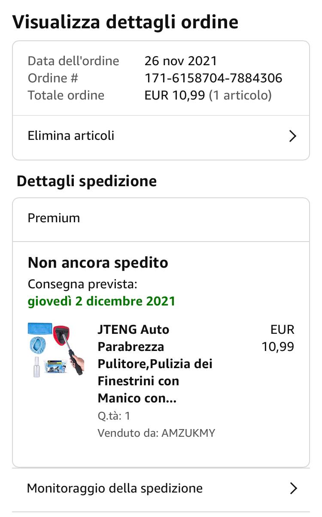Tap the green delivery date giovedì 2 dicembre
This screenshot has height=517, width=322.
[x=101, y=301]
